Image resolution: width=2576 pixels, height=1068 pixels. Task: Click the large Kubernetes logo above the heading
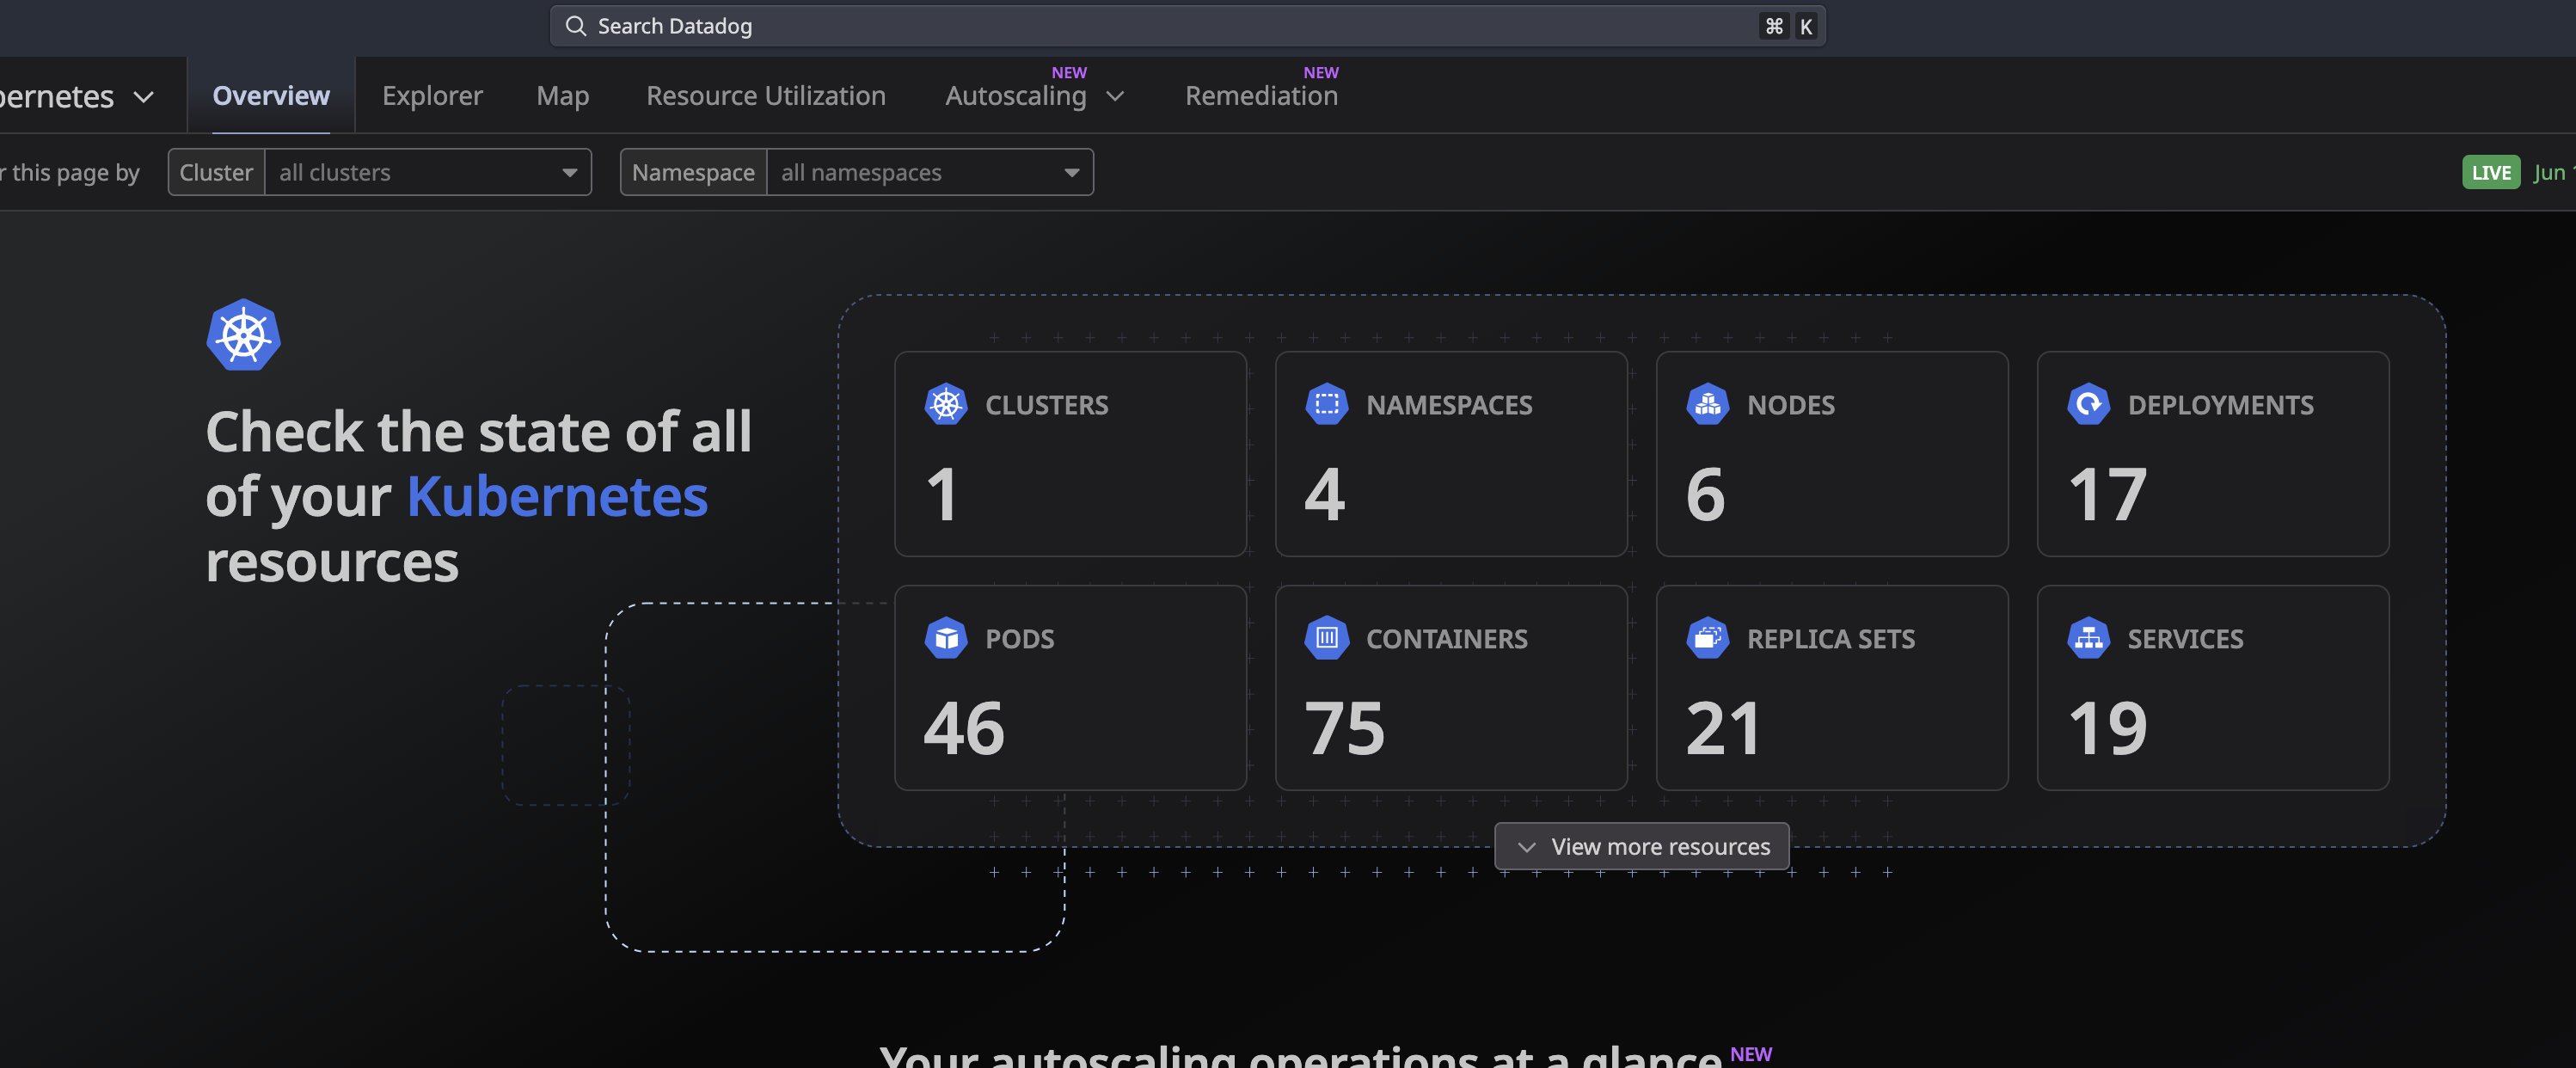(243, 335)
